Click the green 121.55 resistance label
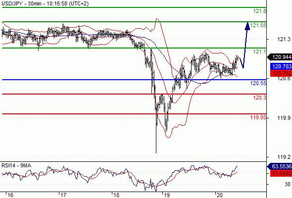Viewport: 292px width, 198px height. [258, 25]
